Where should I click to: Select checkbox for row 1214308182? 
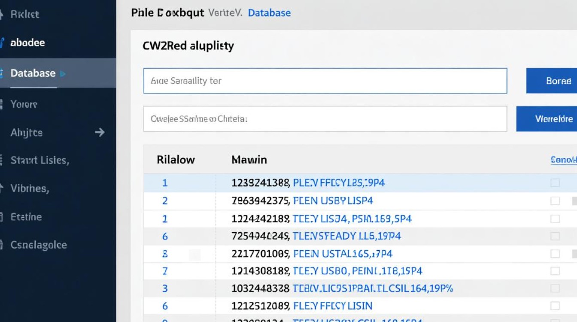[x=555, y=271]
